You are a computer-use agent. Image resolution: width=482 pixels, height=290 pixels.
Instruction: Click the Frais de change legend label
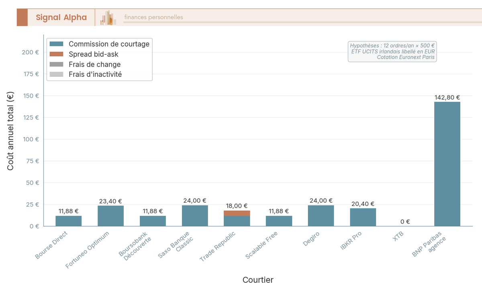tap(94, 64)
